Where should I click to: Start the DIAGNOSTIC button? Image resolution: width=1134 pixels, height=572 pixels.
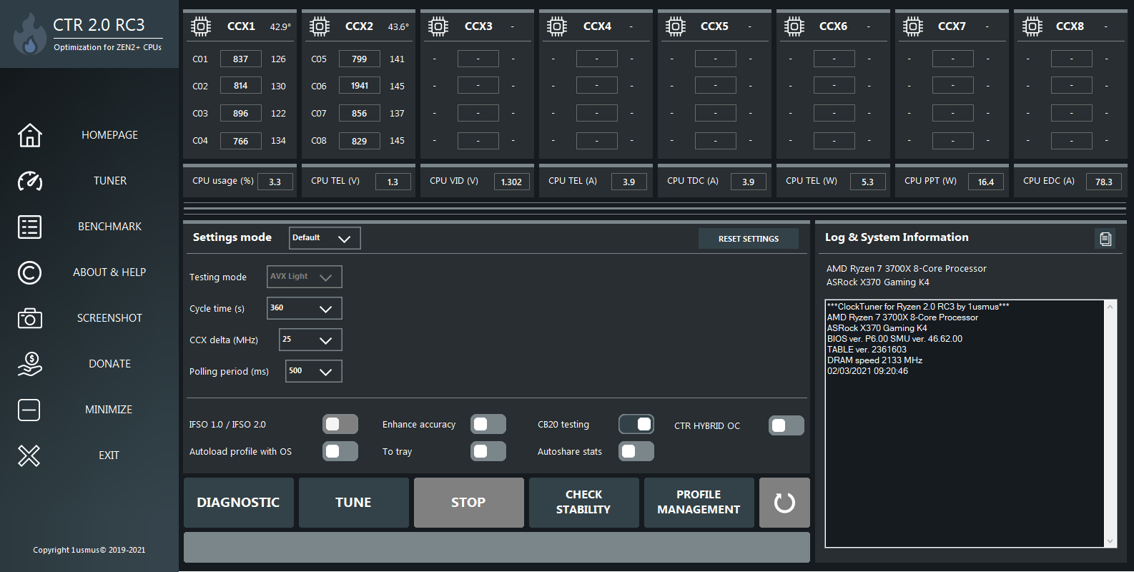click(239, 503)
